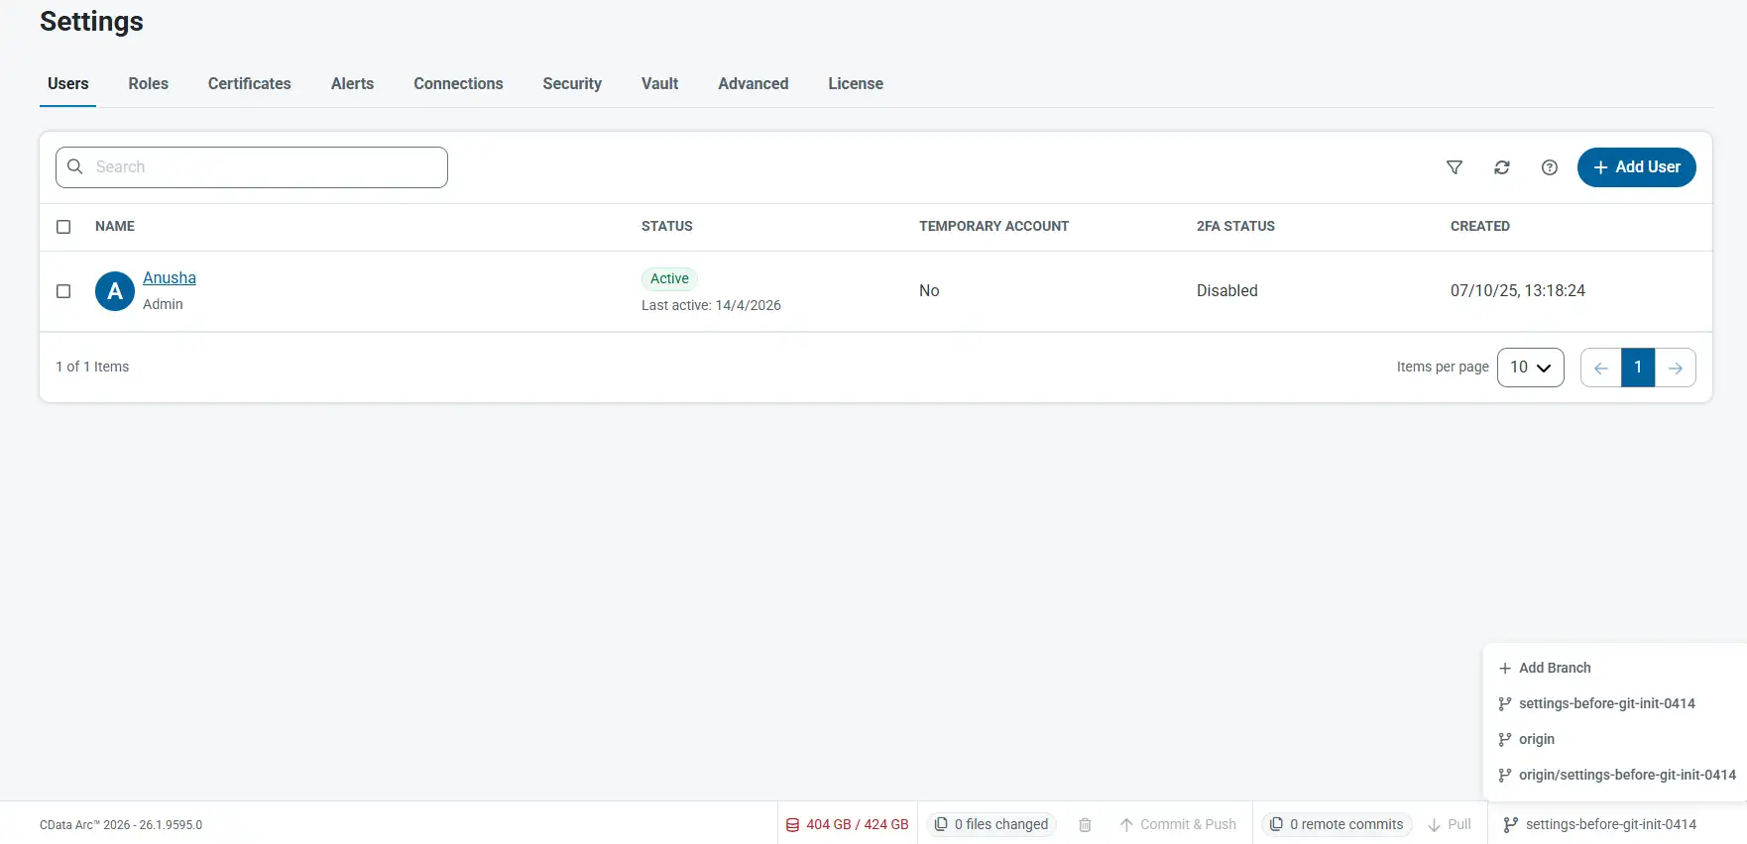Open the help question mark icon
This screenshot has height=844, width=1747.
1550,167
